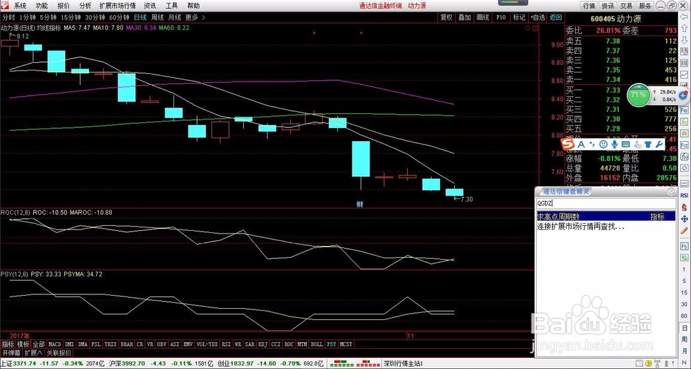Click the back arrow sidebar icon

[x=684, y=17]
